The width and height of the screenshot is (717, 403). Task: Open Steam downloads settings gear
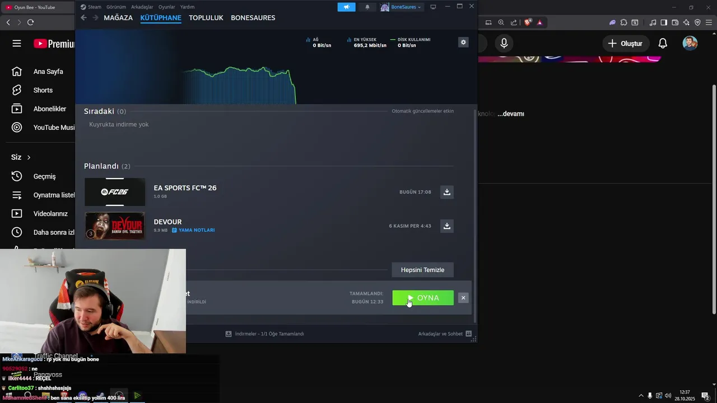(463, 42)
